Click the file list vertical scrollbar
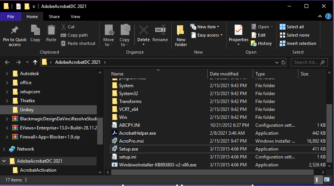This screenshot has height=186, width=334. point(329,133)
